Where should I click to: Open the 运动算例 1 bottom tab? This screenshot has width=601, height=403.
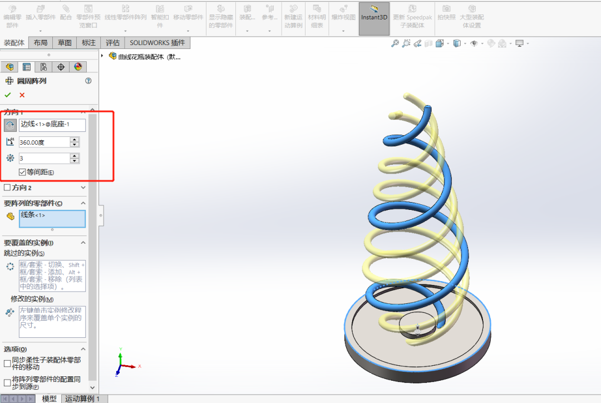point(82,399)
